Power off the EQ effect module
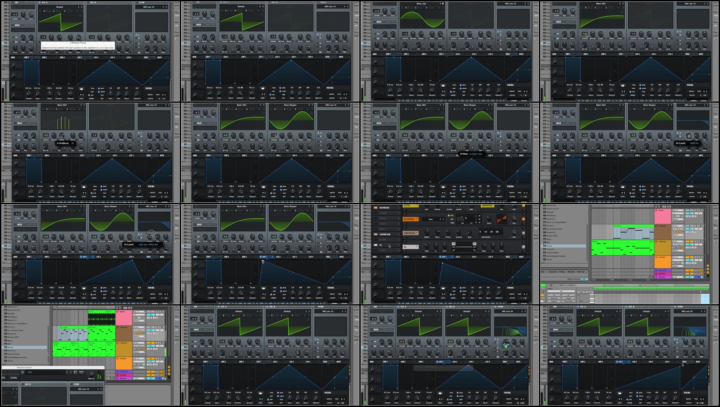 tap(523, 247)
